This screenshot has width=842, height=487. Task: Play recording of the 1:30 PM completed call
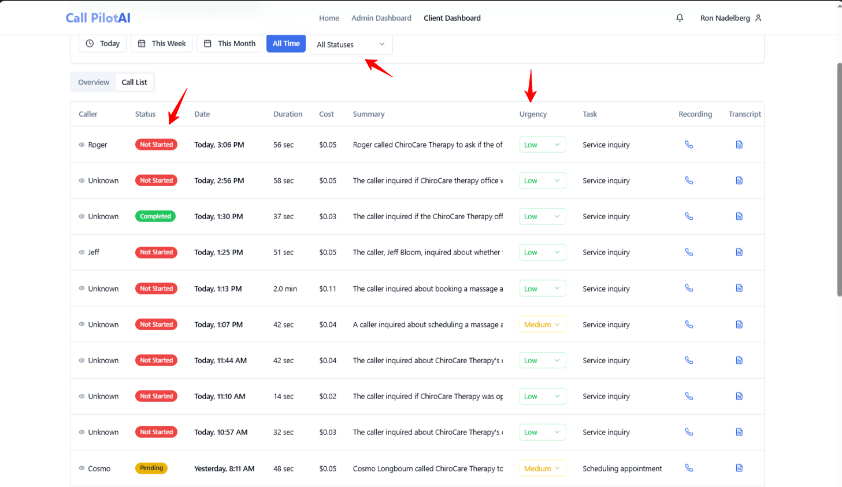tap(689, 216)
